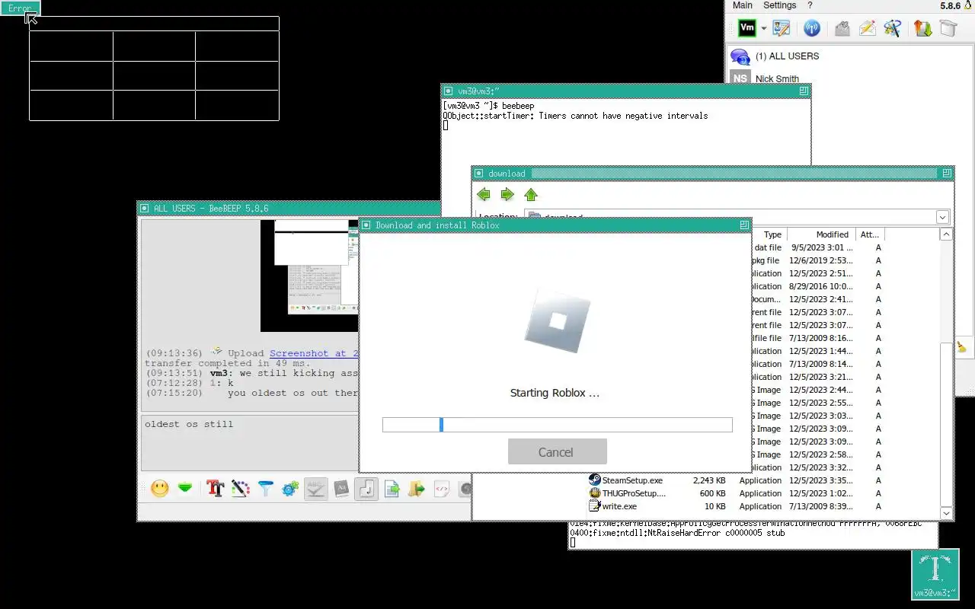
Task: Open the Main menu
Action: click(743, 5)
